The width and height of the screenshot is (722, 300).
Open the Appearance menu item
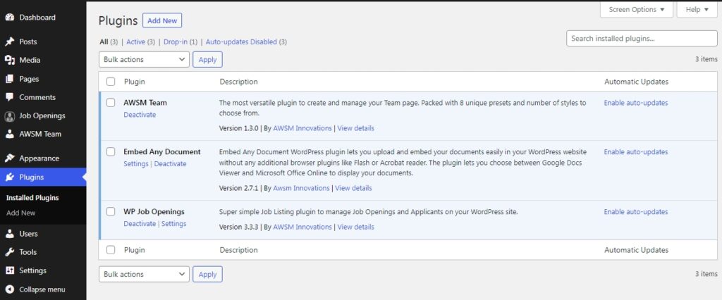[x=39, y=158]
